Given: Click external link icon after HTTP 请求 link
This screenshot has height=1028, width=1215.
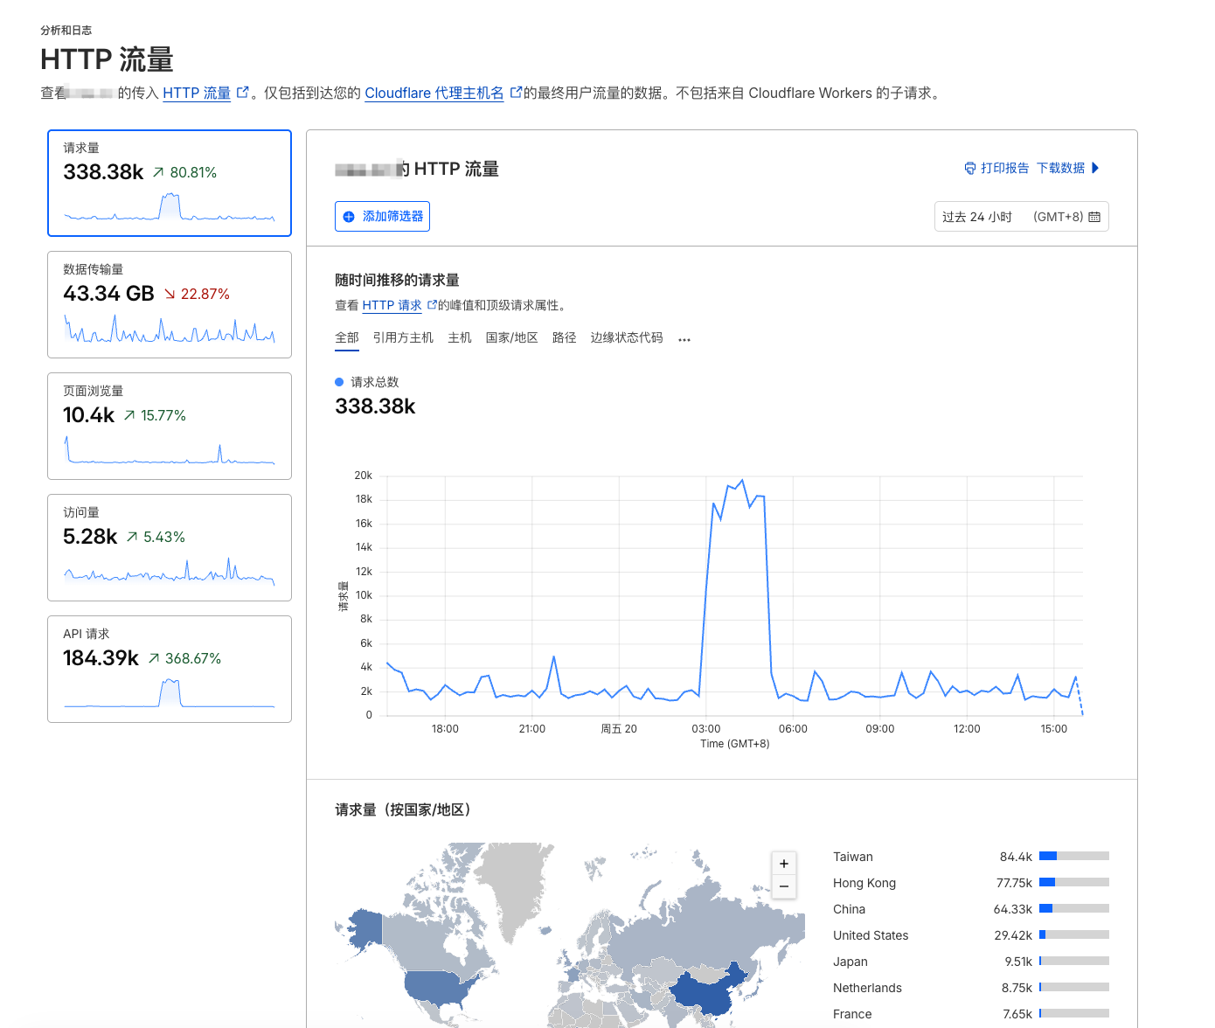Looking at the screenshot, I should pyautogui.click(x=432, y=304).
